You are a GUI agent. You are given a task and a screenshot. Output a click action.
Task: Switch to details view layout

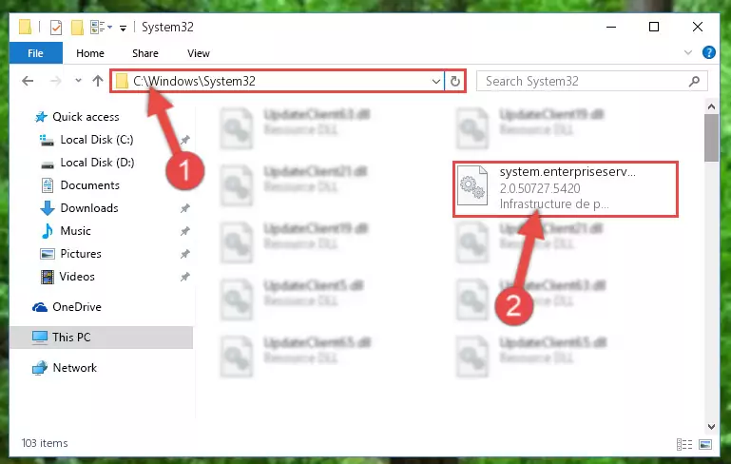tap(684, 444)
